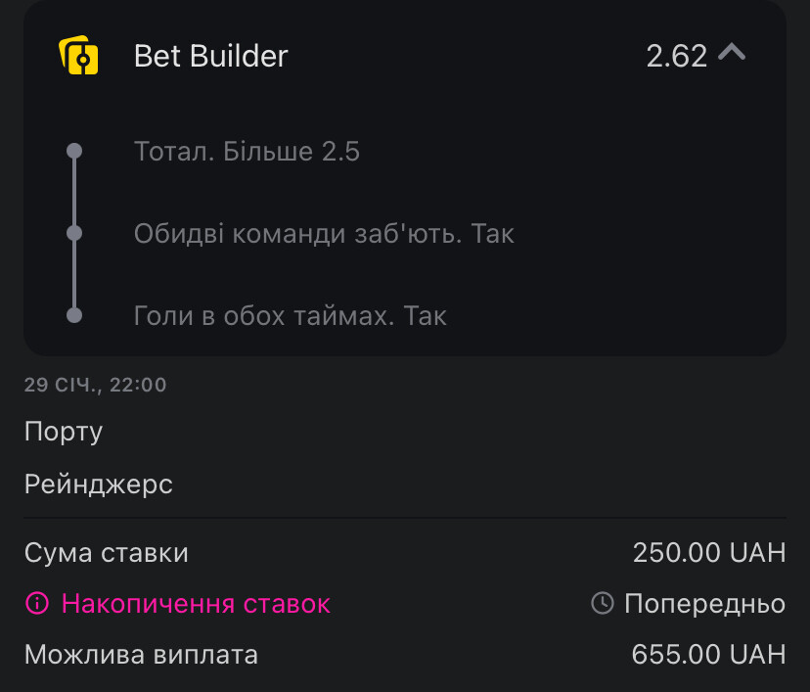The width and height of the screenshot is (810, 692).
Task: Click the Попередньо status label
Action: point(704,604)
